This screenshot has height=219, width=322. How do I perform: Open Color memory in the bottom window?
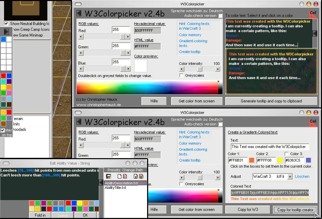point(190,143)
